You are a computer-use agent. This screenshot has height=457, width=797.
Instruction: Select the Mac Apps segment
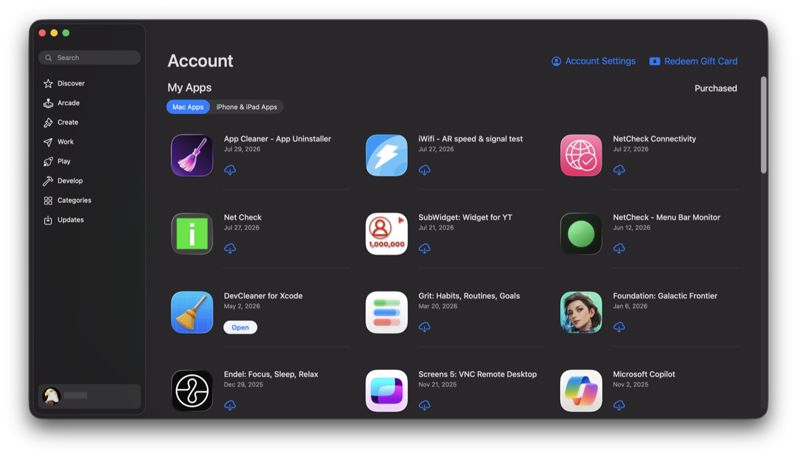[x=188, y=107]
